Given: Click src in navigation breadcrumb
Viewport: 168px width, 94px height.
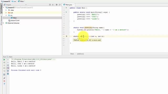Looking at the screenshot, I should tap(14, 1).
